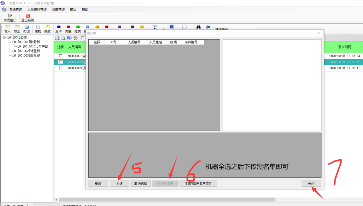Tick the checkbox for employee E00000003
363x206 pixels.
coord(60,68)
